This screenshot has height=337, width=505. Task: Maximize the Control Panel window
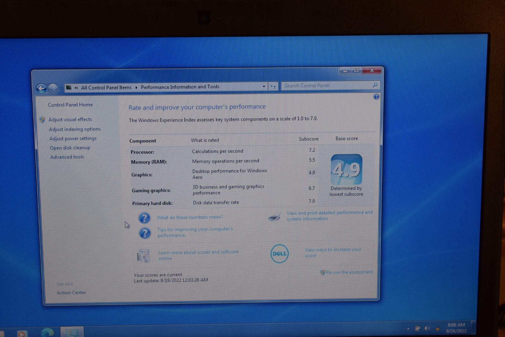pos(356,70)
